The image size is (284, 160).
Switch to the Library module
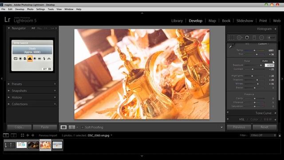point(177,21)
